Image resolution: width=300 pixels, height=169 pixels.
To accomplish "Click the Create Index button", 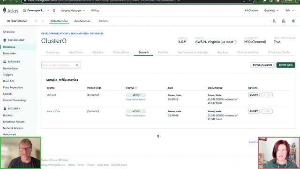I will tap(285, 65).
